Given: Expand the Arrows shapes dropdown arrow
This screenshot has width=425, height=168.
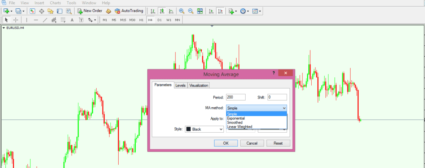Looking at the screenshot, I should [x=95, y=20].
